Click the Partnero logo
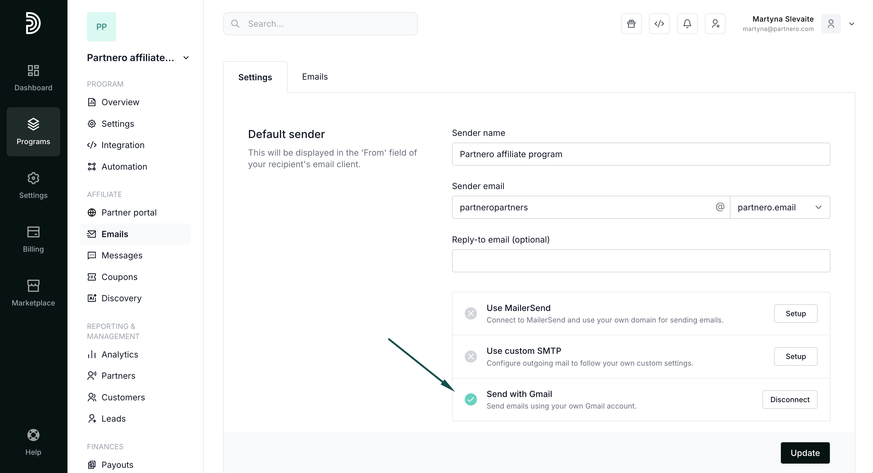The width and height of the screenshot is (873, 473). (33, 23)
